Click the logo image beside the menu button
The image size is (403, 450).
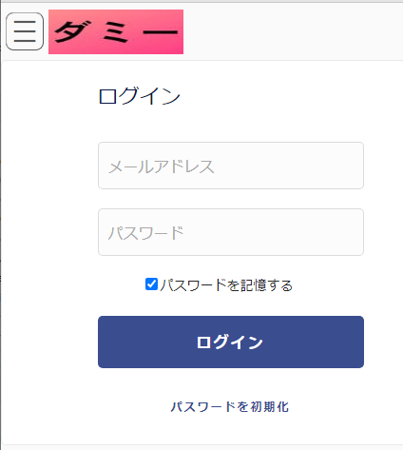116,31
